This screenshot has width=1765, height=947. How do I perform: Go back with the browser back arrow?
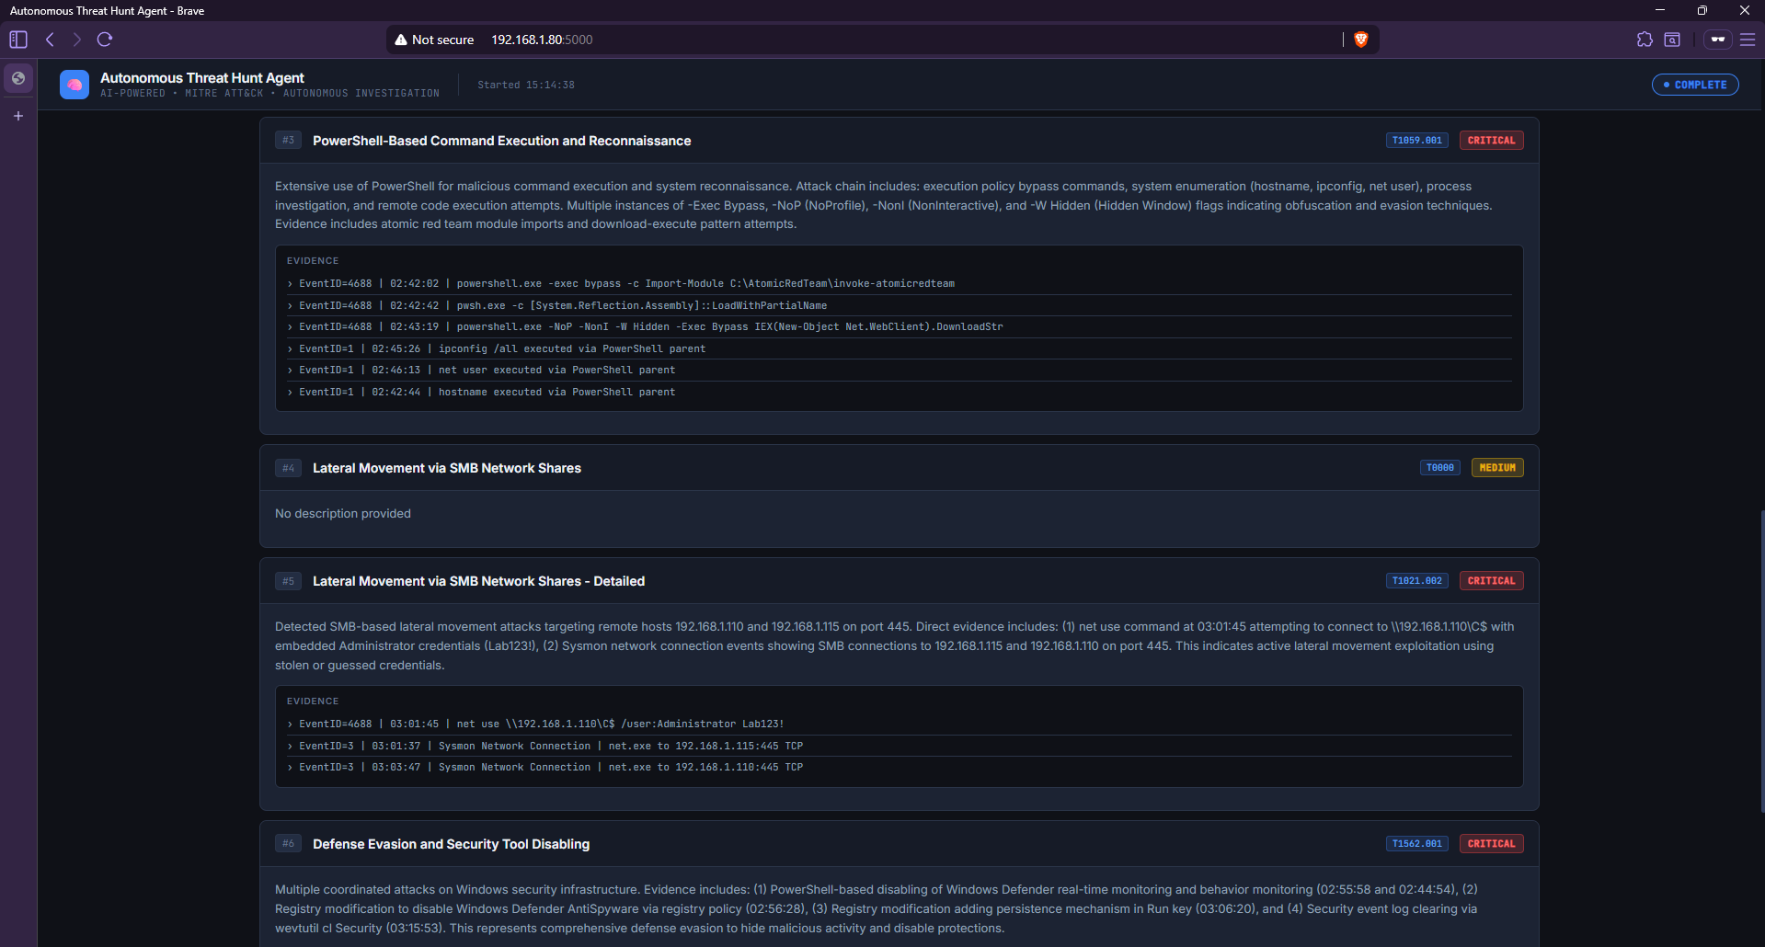pos(51,40)
